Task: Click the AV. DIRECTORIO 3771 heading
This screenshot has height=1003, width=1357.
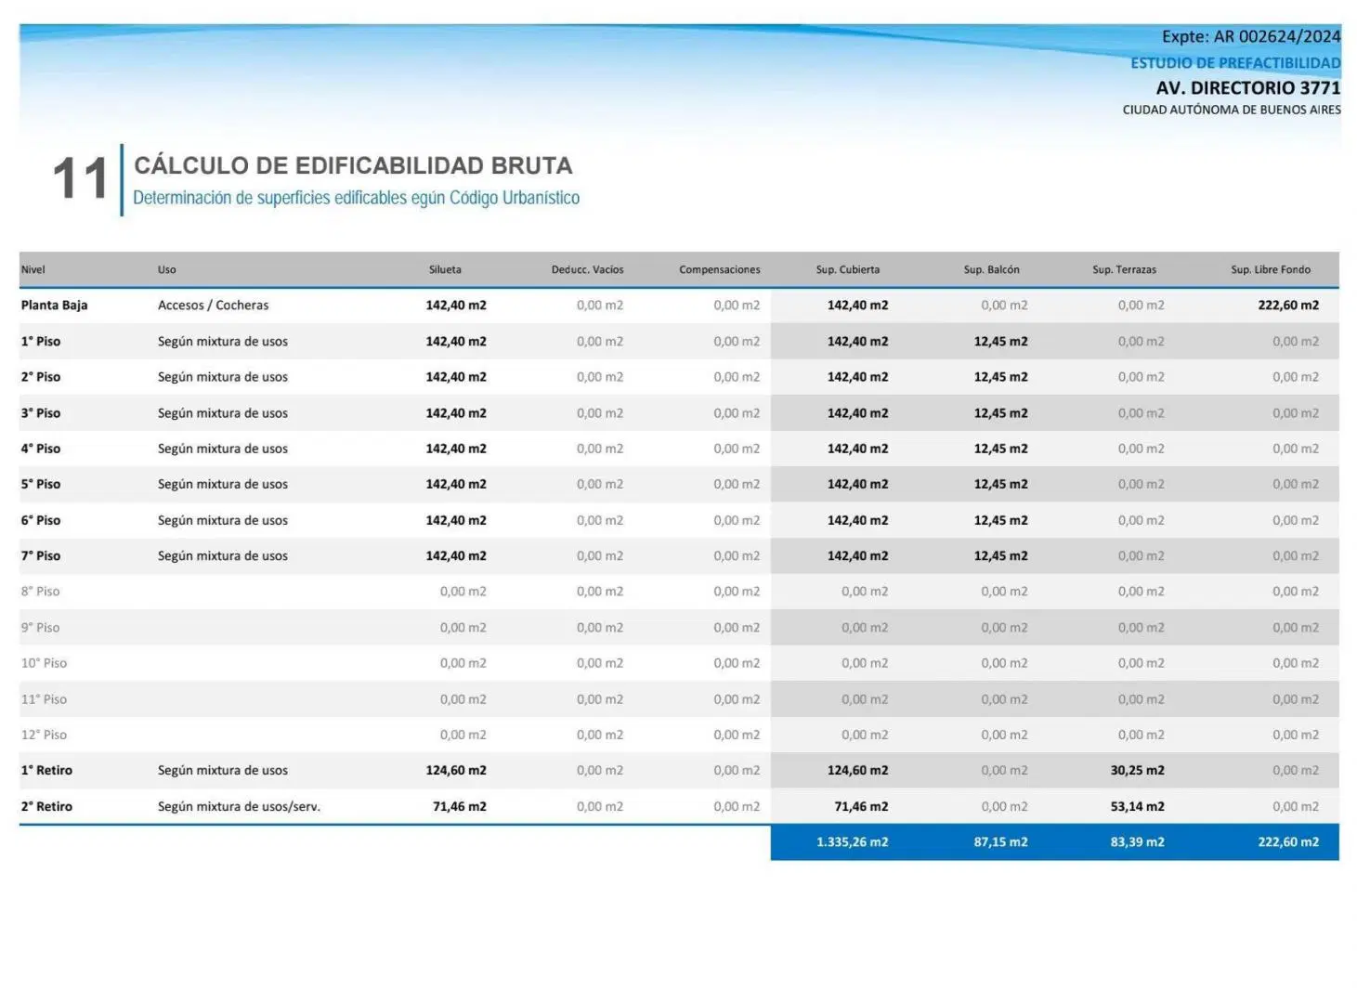Action: click(x=1248, y=87)
